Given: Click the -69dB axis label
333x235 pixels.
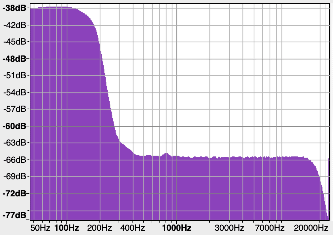Looking at the screenshot, I should pyautogui.click(x=15, y=176).
